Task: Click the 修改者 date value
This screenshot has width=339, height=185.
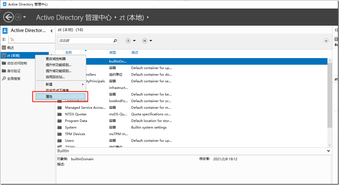Action: tap(225, 159)
